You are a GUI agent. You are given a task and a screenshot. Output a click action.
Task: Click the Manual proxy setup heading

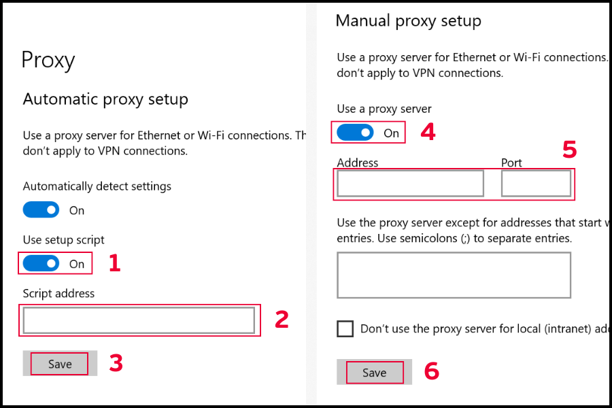[408, 20]
